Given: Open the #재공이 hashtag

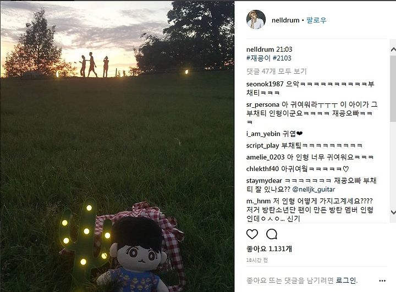Looking at the screenshot, I should [258, 58].
